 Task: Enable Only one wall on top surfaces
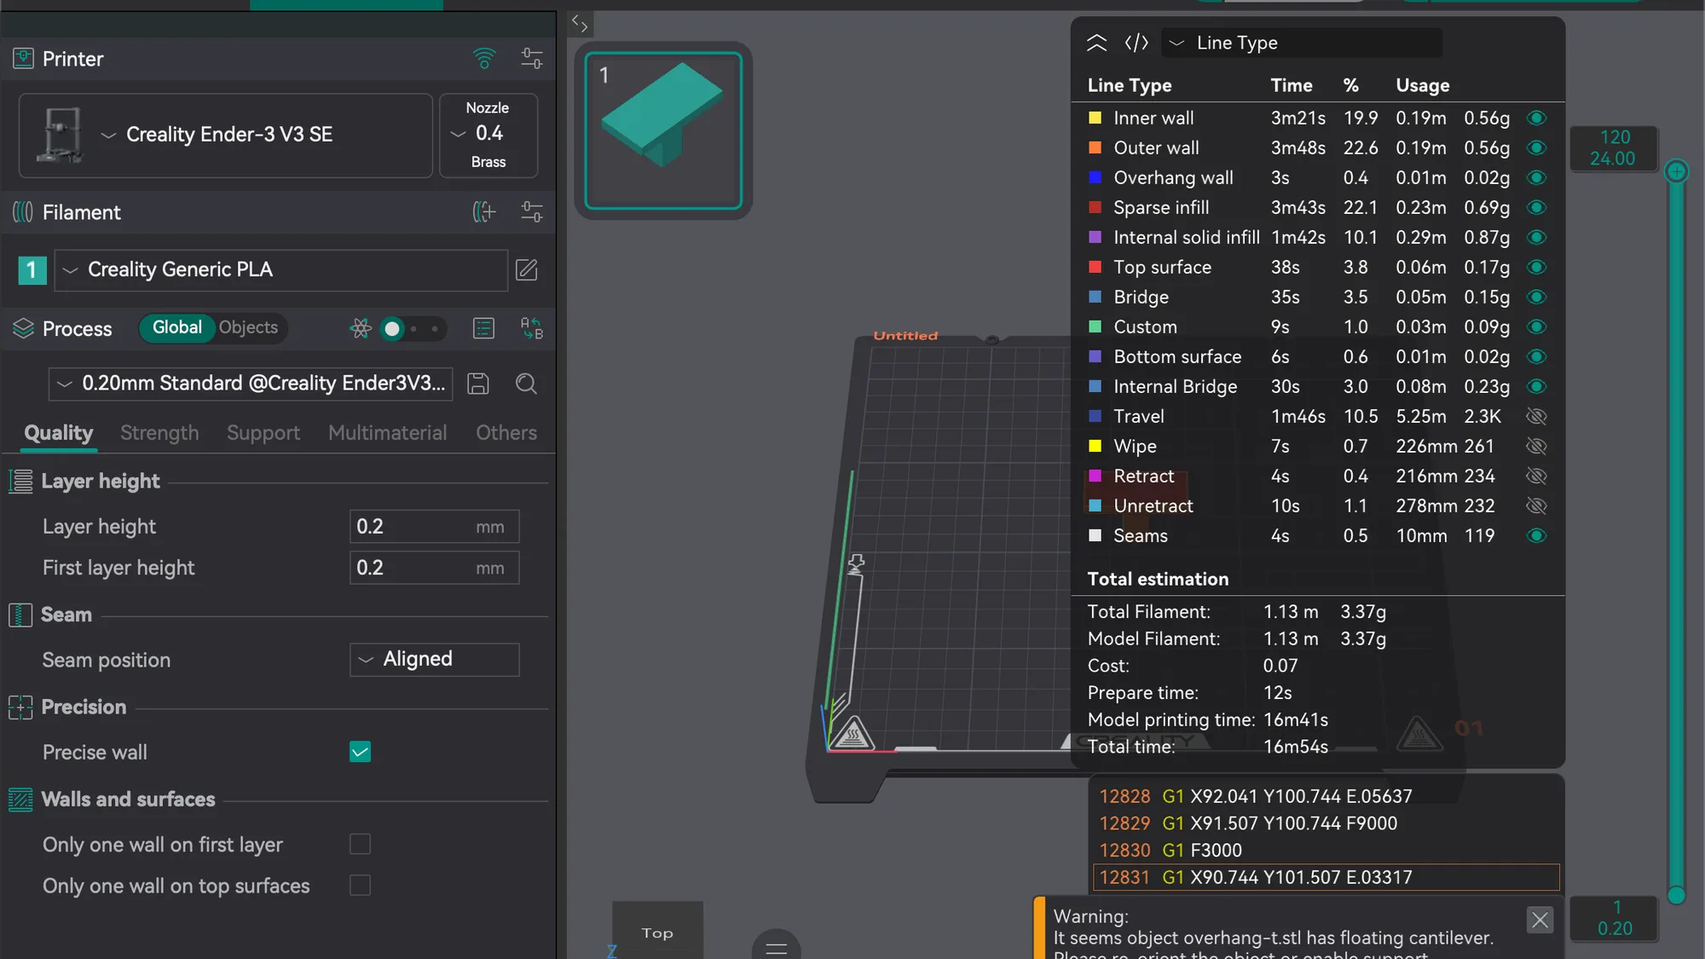point(360,886)
